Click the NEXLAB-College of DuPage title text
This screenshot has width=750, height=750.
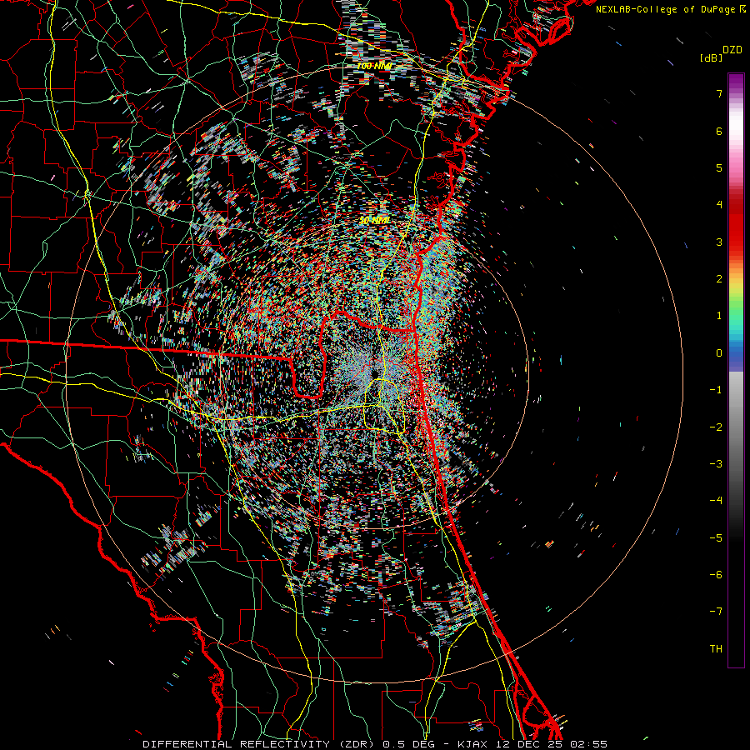671,9
